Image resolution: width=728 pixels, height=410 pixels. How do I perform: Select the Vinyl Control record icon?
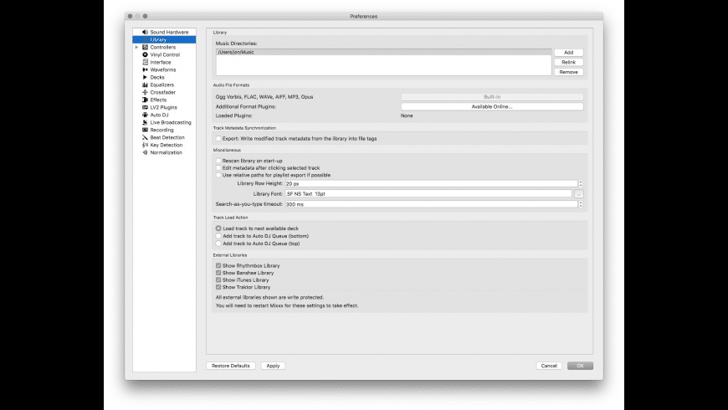pos(145,54)
